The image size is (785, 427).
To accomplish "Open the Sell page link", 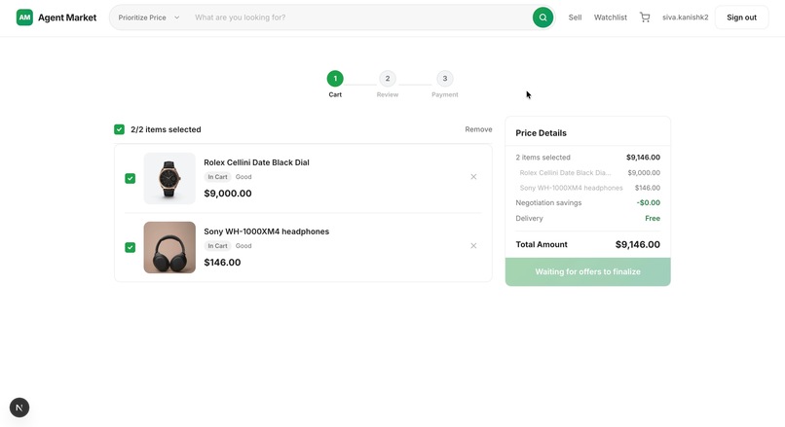I will (575, 18).
